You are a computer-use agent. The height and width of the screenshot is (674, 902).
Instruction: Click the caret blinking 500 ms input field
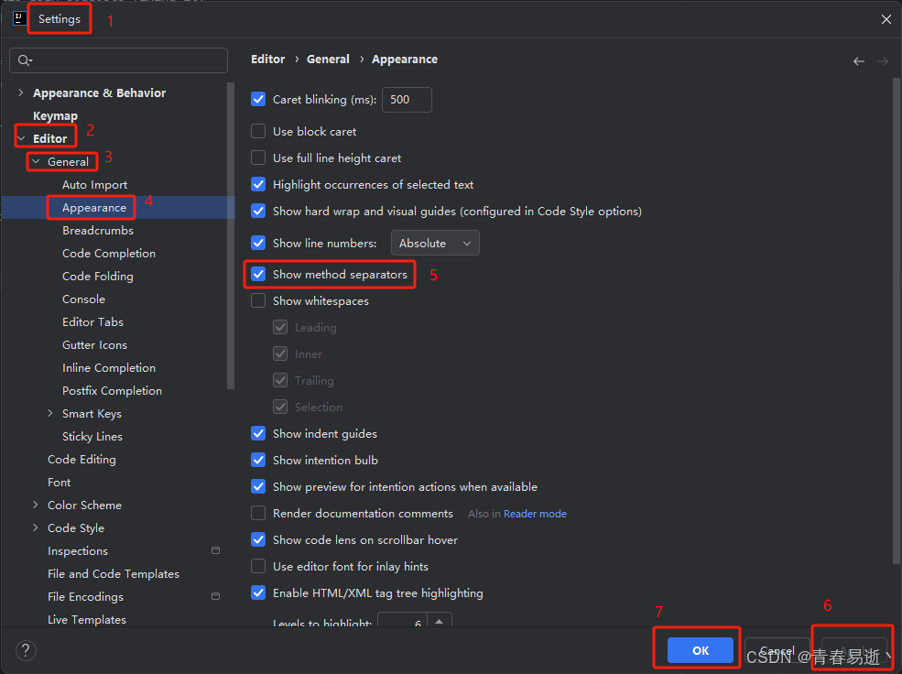click(406, 100)
